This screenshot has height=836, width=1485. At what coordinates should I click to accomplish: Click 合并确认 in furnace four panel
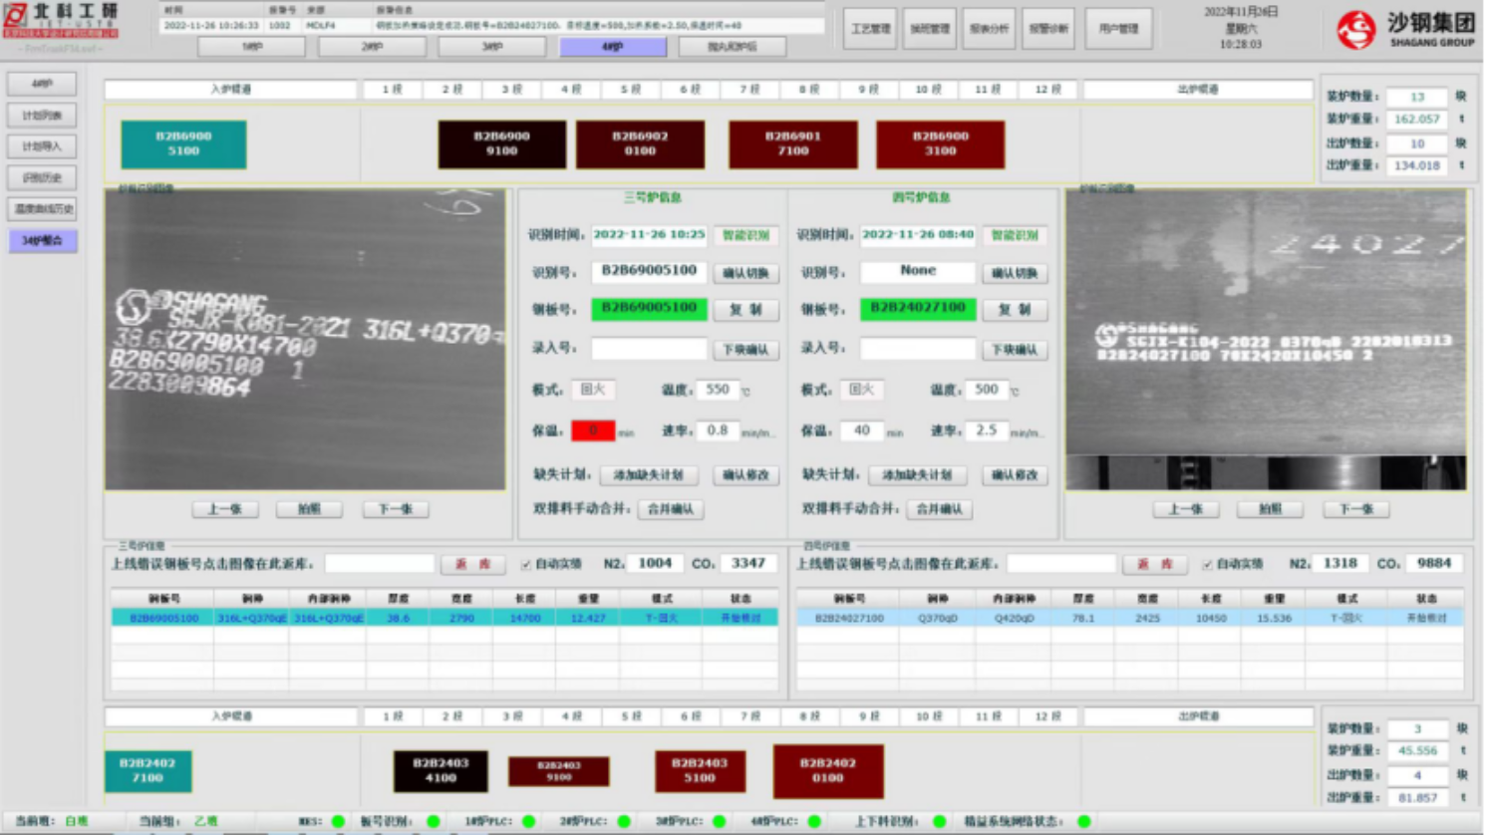pos(939,509)
